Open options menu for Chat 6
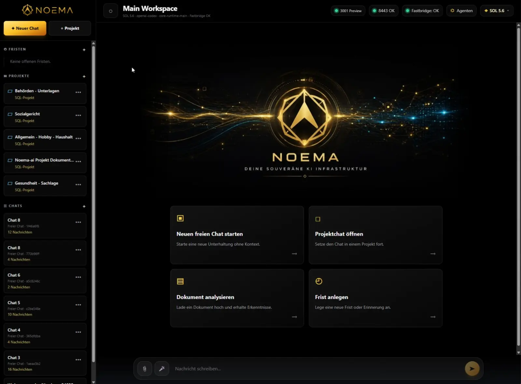The width and height of the screenshot is (521, 384). [78, 277]
